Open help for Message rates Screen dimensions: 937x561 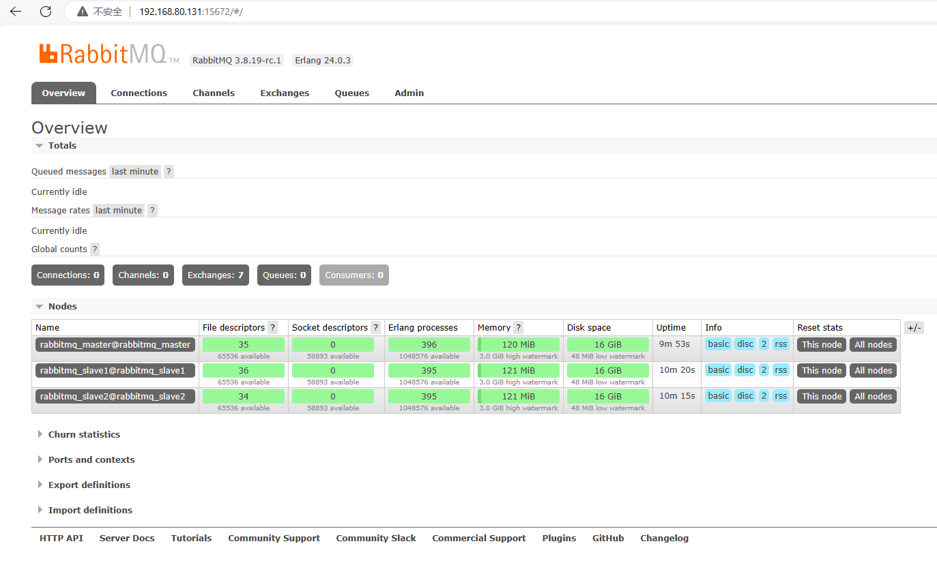click(x=152, y=211)
